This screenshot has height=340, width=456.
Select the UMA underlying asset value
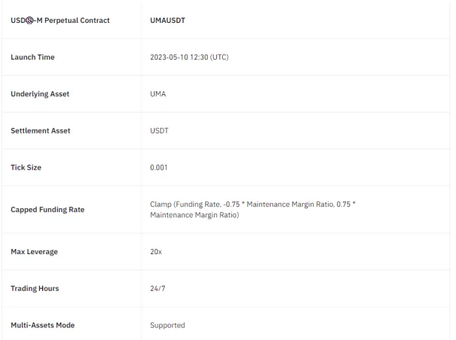(x=158, y=94)
